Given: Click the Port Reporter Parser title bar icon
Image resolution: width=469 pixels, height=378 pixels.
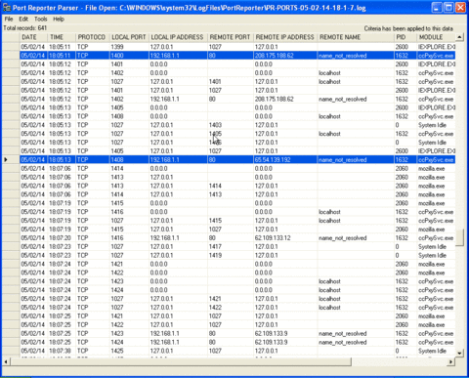Looking at the screenshot, I should [7, 7].
